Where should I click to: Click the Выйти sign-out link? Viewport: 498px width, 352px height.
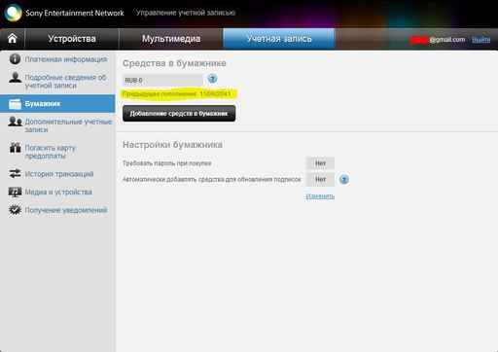[x=480, y=40]
